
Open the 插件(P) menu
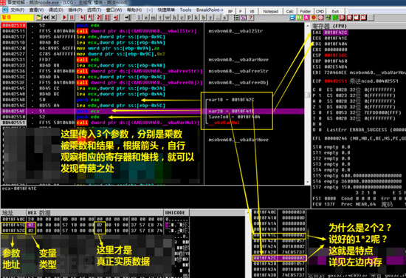[75, 10]
